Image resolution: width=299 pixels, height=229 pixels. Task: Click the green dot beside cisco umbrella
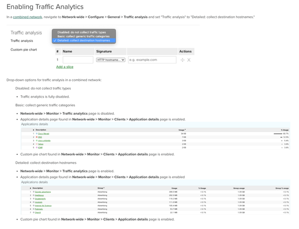pos(37,140)
